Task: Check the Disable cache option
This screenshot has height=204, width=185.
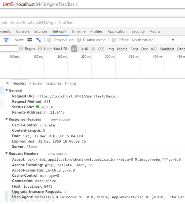Action: pos(79,40)
